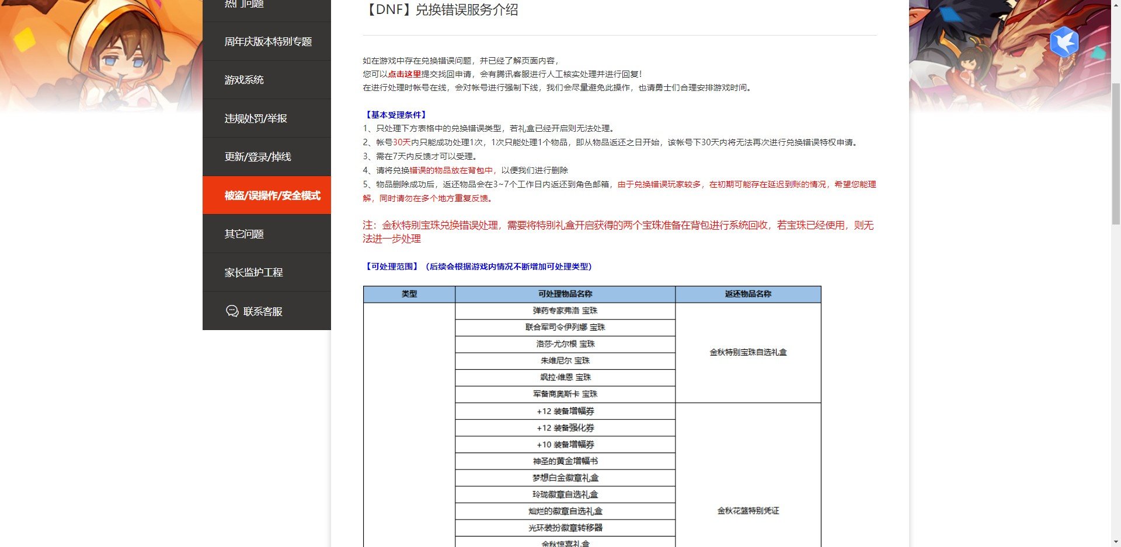This screenshot has height=547, width=1121.
Task: Select the 金秋特别宝珠自选礼盒 cell
Action: coord(748,352)
